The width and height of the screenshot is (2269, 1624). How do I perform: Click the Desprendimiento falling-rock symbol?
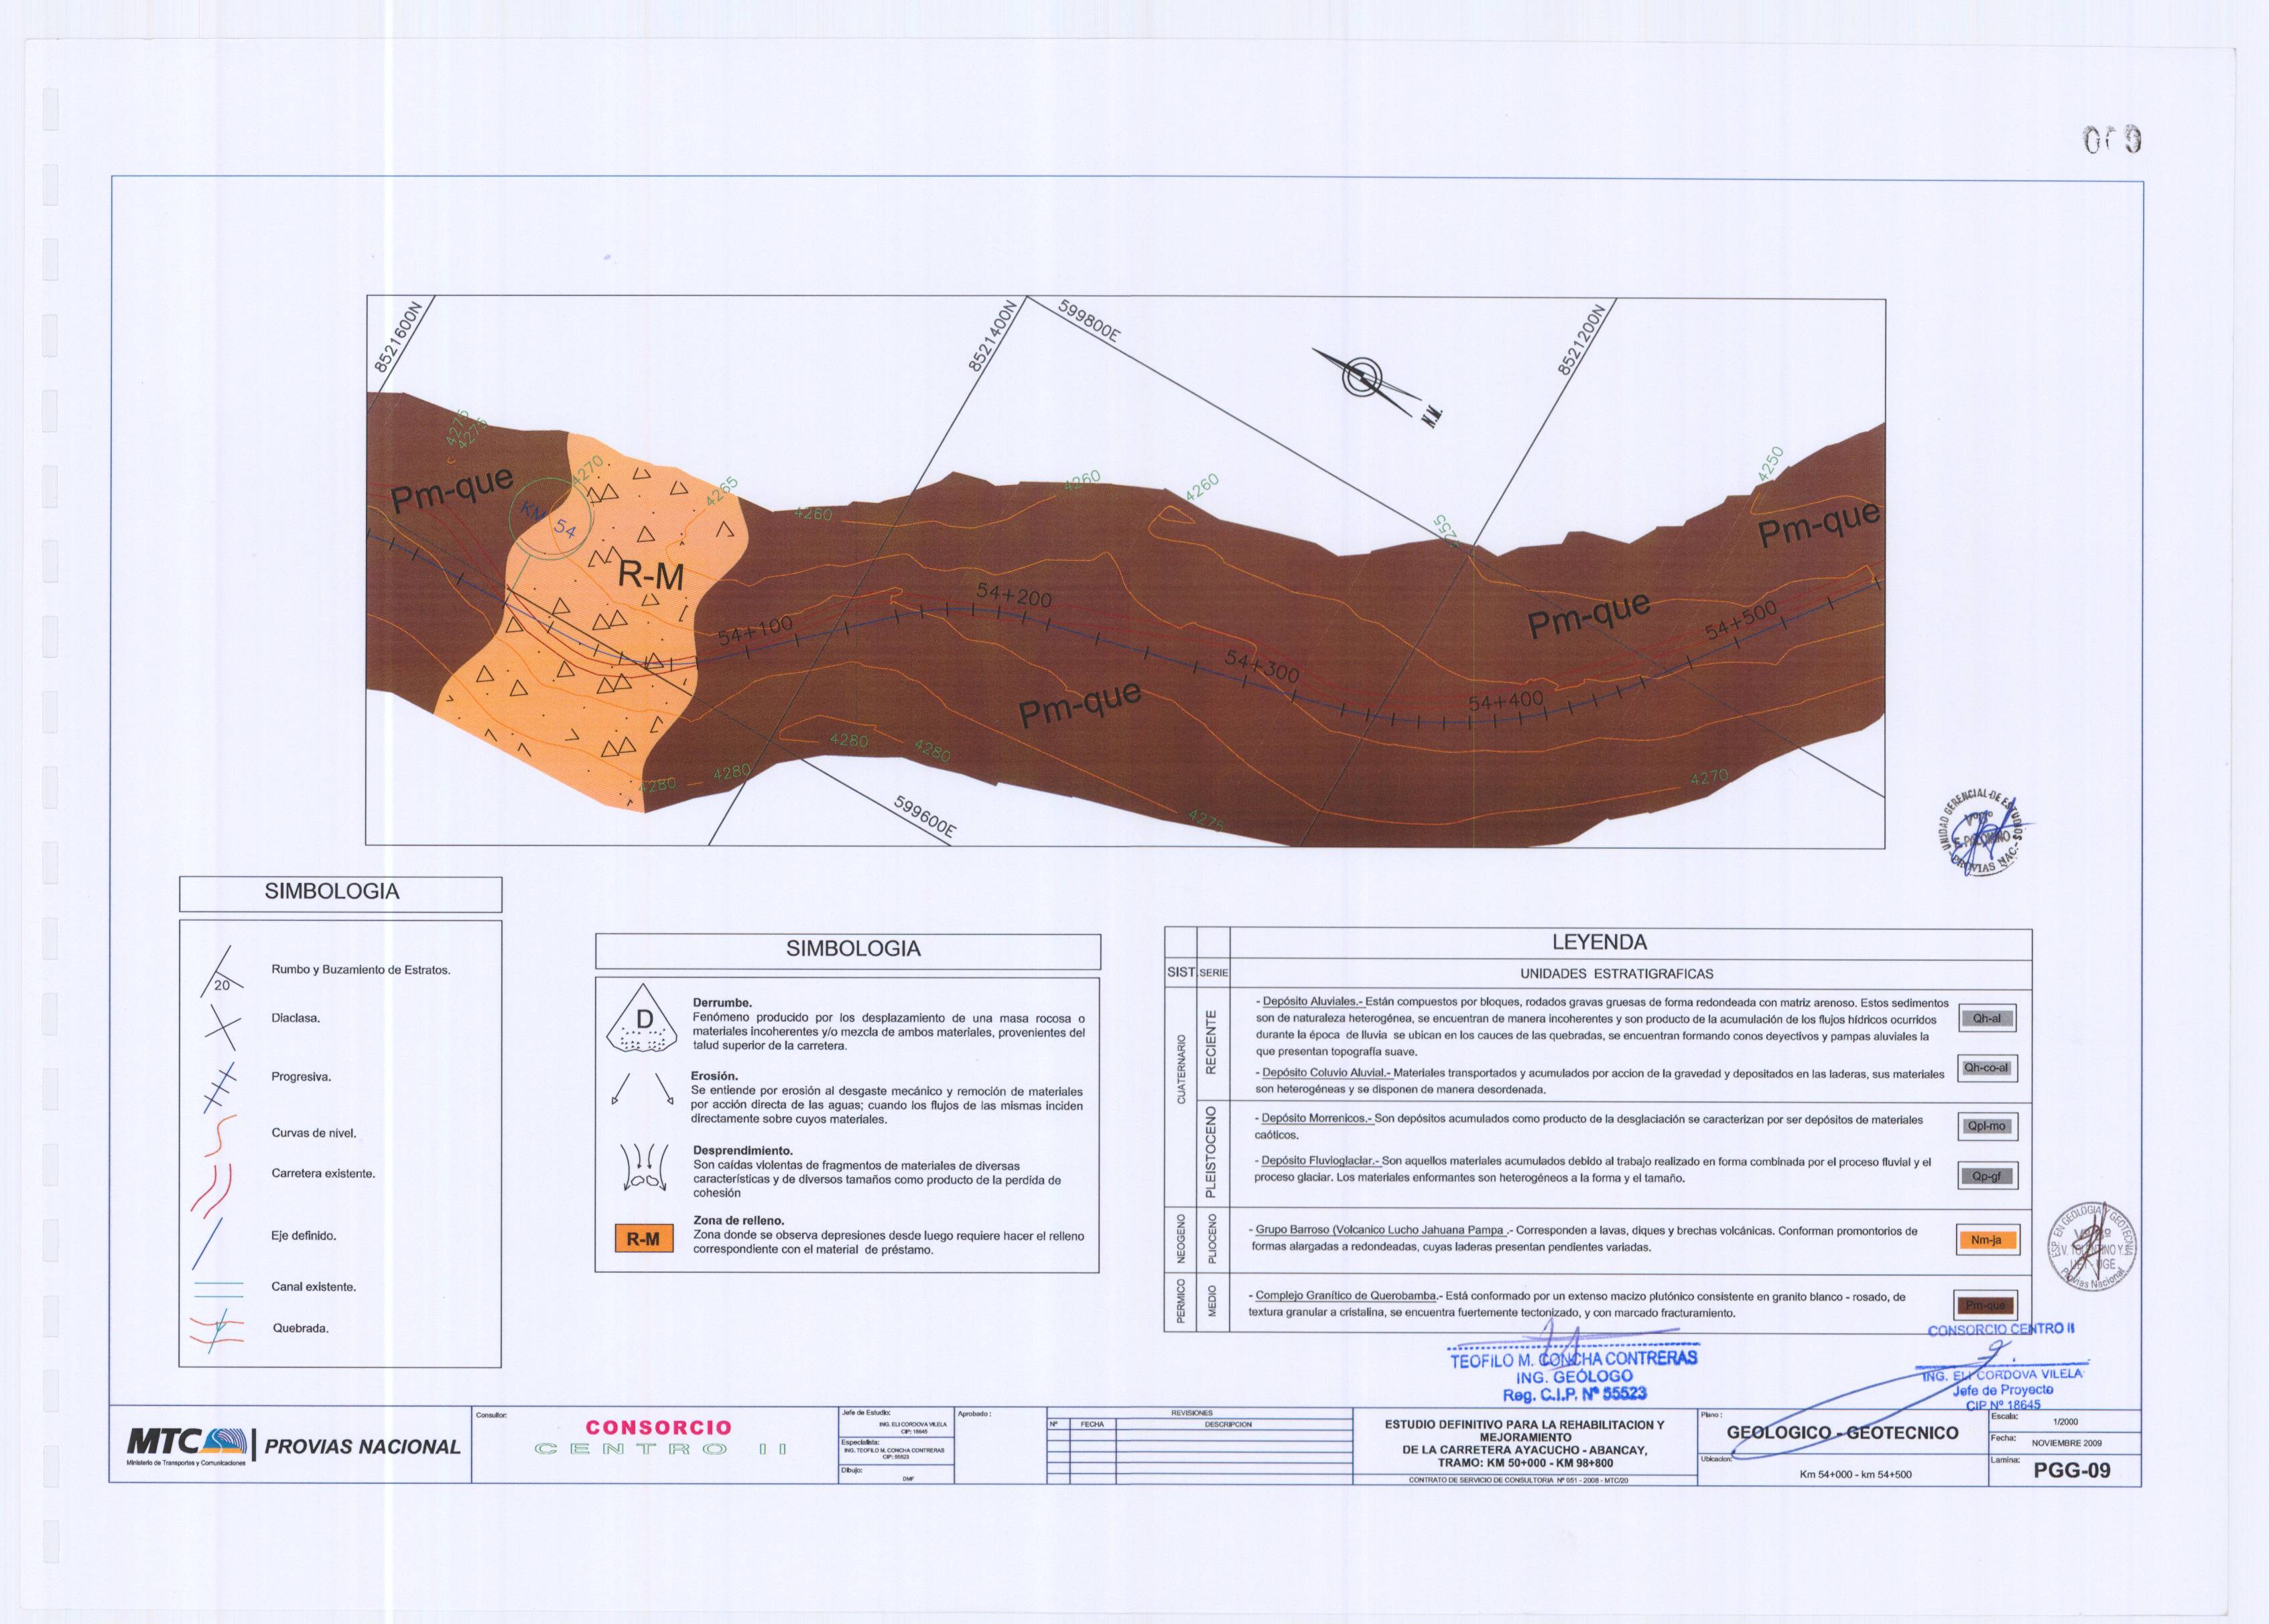pyautogui.click(x=645, y=1166)
